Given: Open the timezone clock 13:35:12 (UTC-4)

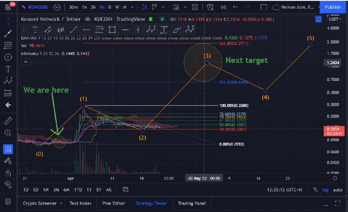Looking at the screenshot, I should pos(285,190).
